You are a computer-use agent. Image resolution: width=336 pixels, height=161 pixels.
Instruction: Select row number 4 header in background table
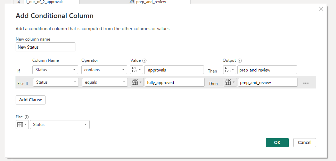coord(19,2)
